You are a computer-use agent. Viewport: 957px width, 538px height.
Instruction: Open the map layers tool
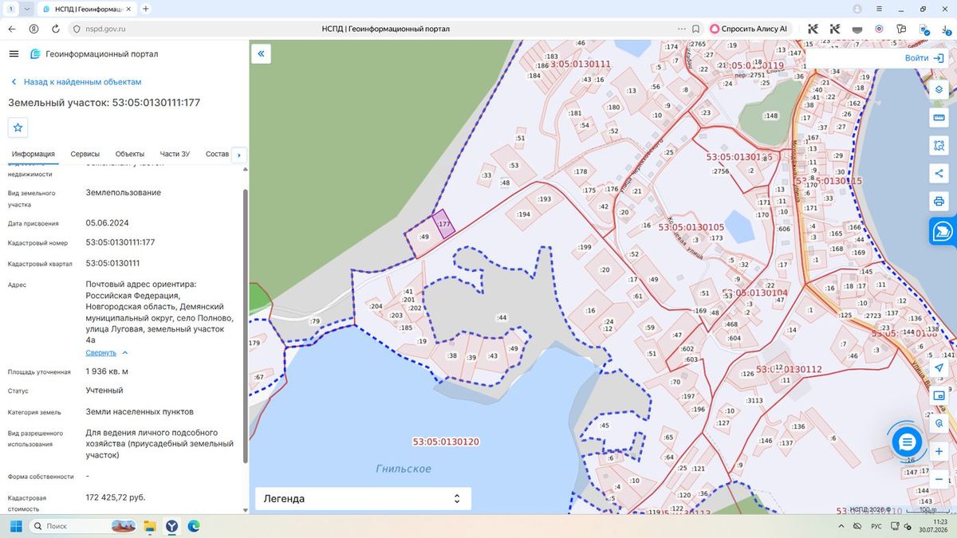point(939,89)
